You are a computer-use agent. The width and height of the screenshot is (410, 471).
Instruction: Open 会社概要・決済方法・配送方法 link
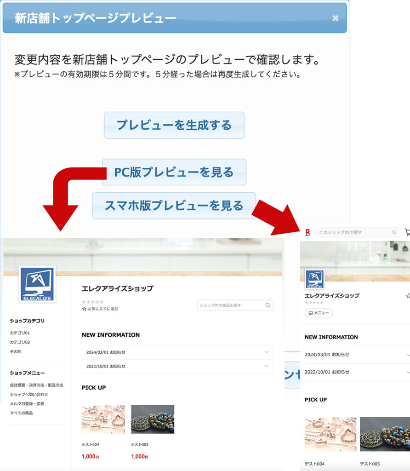click(36, 385)
